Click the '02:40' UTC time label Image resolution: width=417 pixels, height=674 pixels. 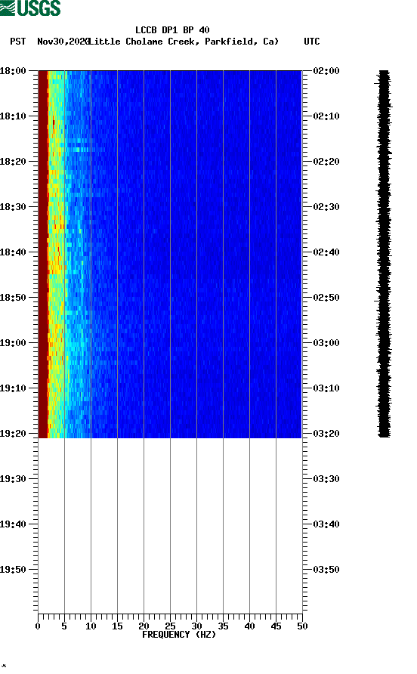pos(326,252)
